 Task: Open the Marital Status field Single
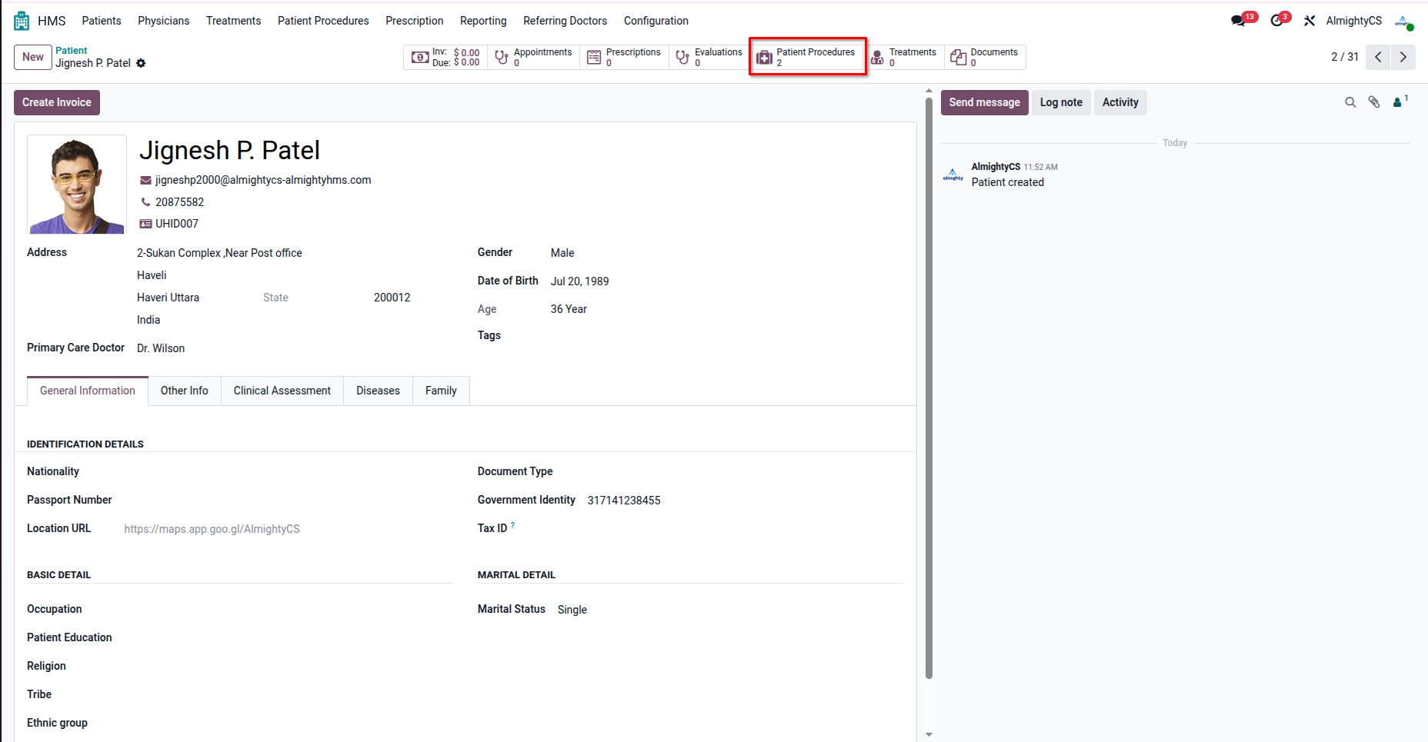572,610
